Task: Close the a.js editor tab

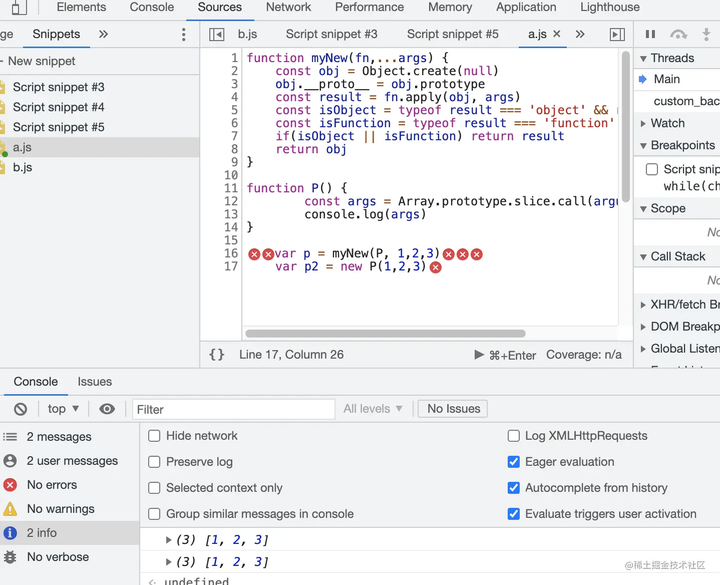Action: tap(557, 34)
